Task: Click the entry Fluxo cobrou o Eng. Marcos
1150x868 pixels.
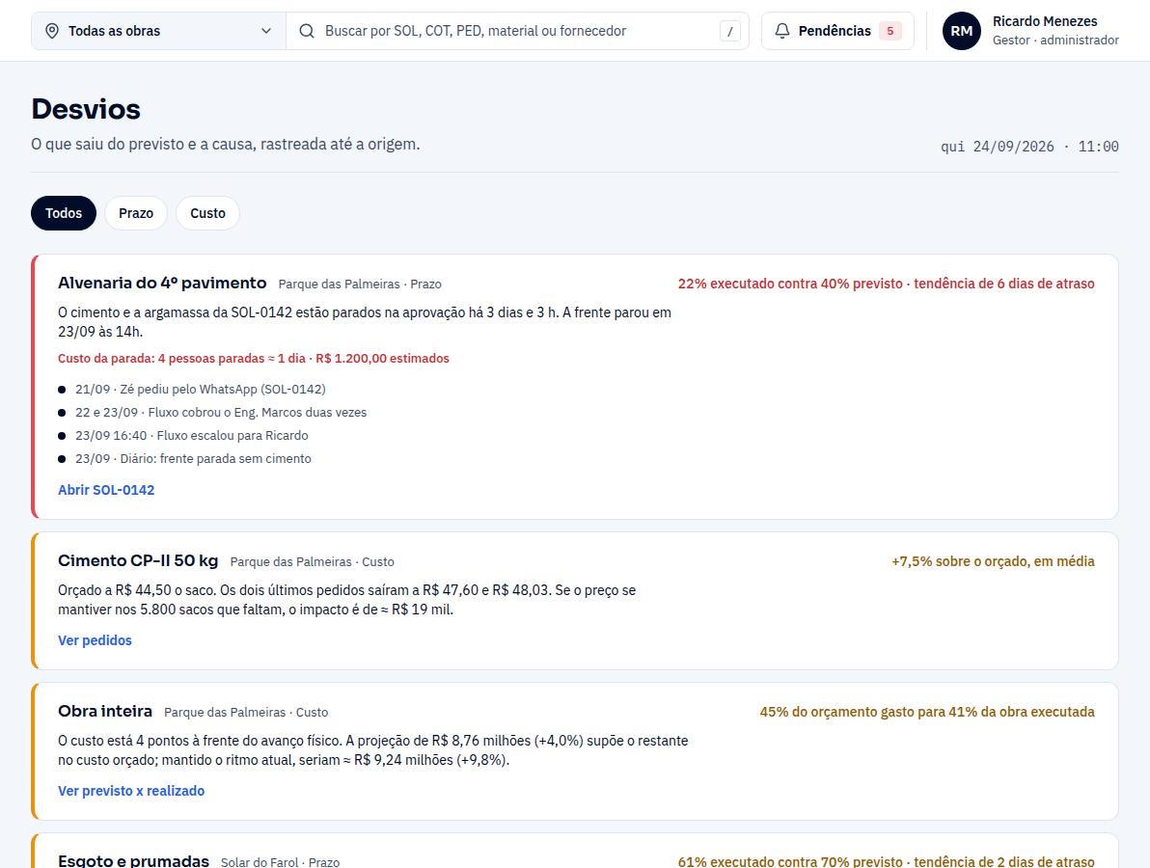Action: [221, 413]
